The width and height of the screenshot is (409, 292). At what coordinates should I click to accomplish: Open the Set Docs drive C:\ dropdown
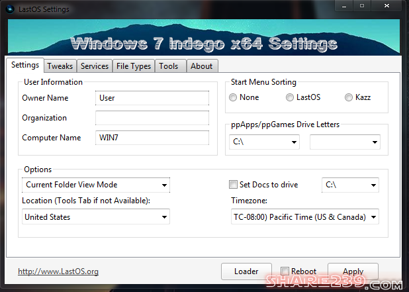pos(350,185)
